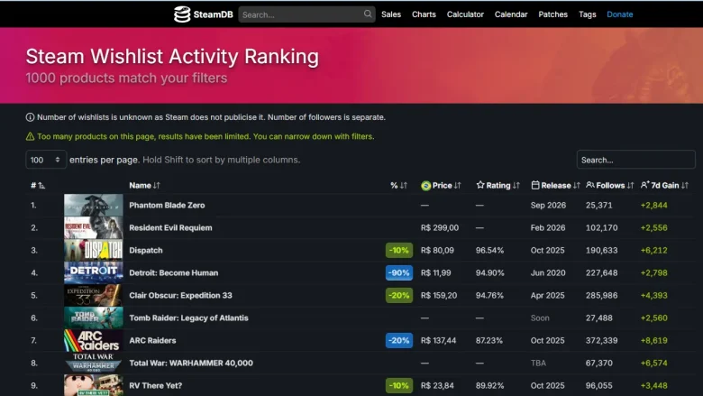Open the Tags page
This screenshot has width=703, height=396.
[587, 14]
